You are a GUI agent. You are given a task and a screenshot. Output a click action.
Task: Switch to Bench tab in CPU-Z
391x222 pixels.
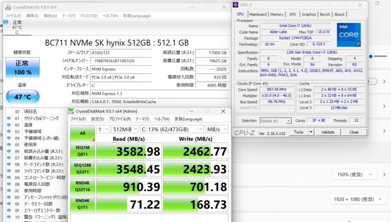pyautogui.click(x=325, y=14)
